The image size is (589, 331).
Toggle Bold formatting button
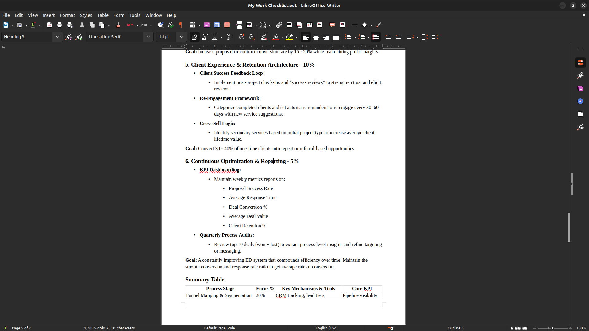(x=194, y=37)
